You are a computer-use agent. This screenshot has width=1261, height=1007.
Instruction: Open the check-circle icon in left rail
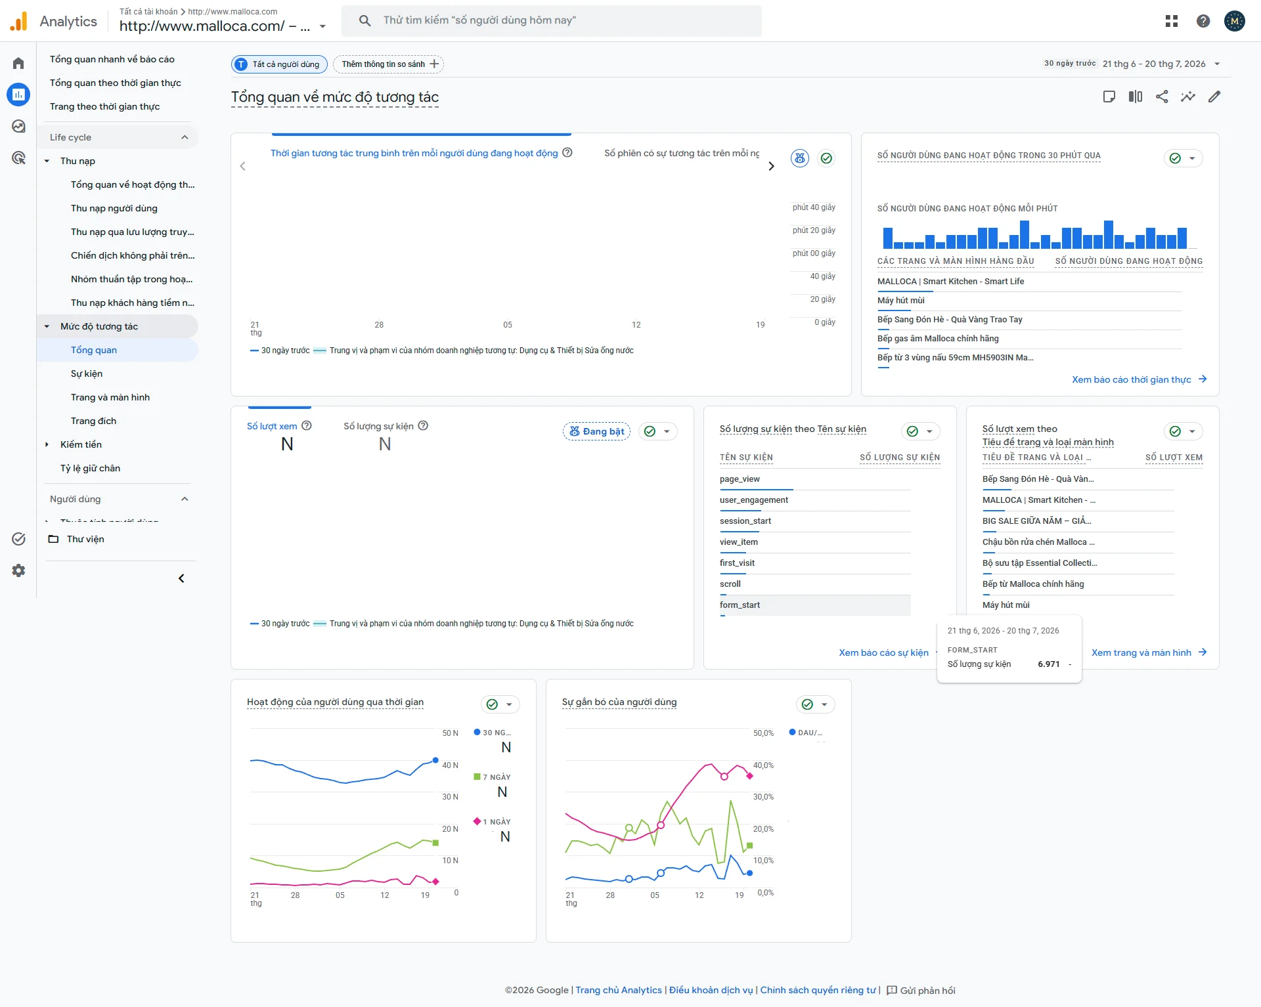(18, 539)
